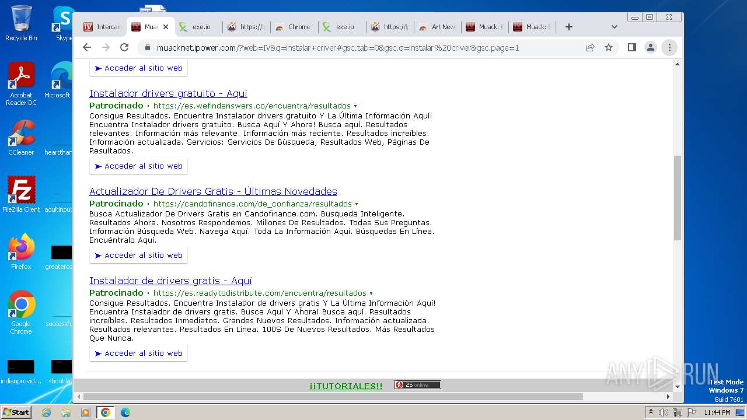This screenshot has width=747, height=420.
Task: Open CCleaner desktop shortcut
Action: coord(21,138)
